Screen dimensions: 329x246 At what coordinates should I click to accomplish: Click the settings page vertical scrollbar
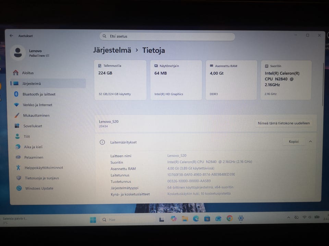[x=323, y=85]
